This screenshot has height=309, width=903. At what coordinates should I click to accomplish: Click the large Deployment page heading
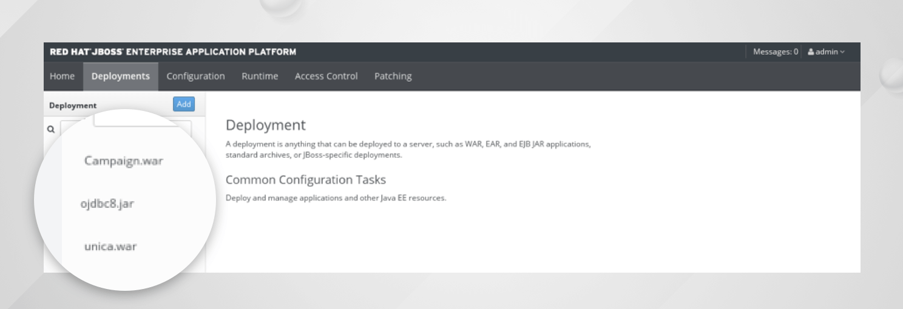point(265,125)
